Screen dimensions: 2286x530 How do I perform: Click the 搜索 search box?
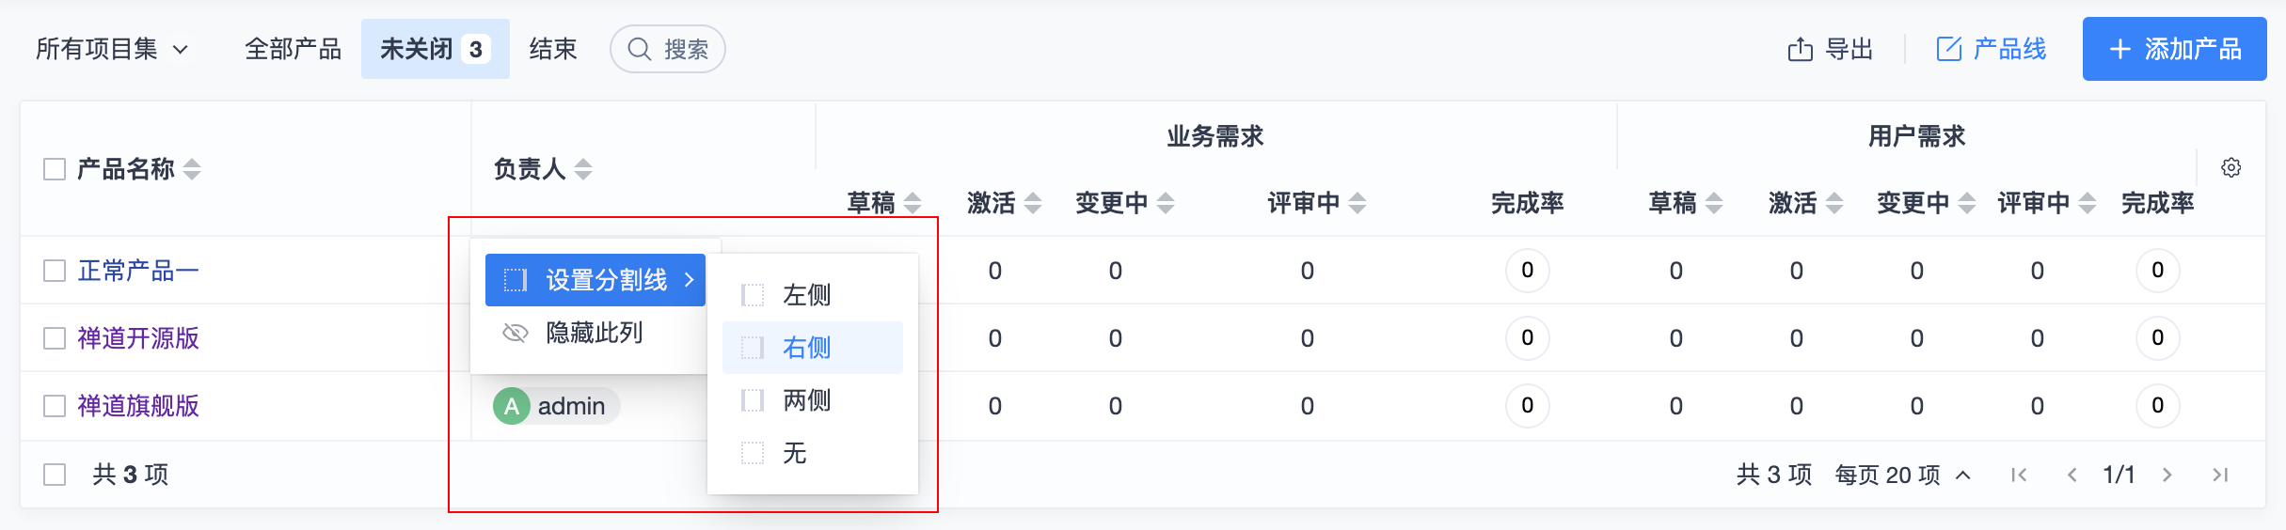[x=668, y=49]
